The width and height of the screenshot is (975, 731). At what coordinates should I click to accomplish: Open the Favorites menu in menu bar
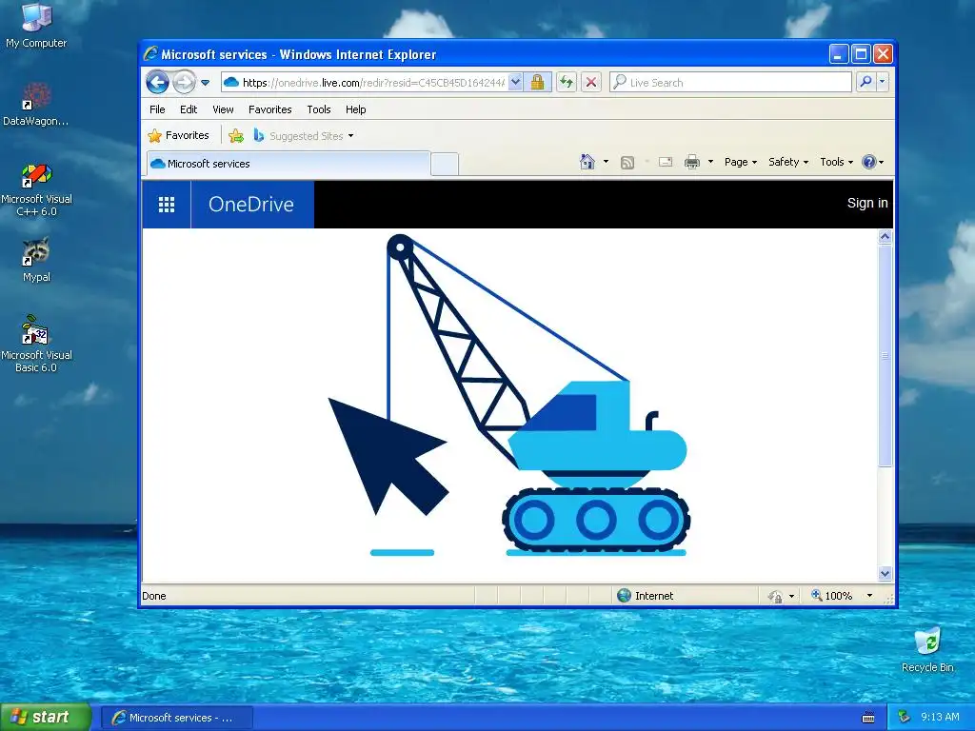point(269,109)
